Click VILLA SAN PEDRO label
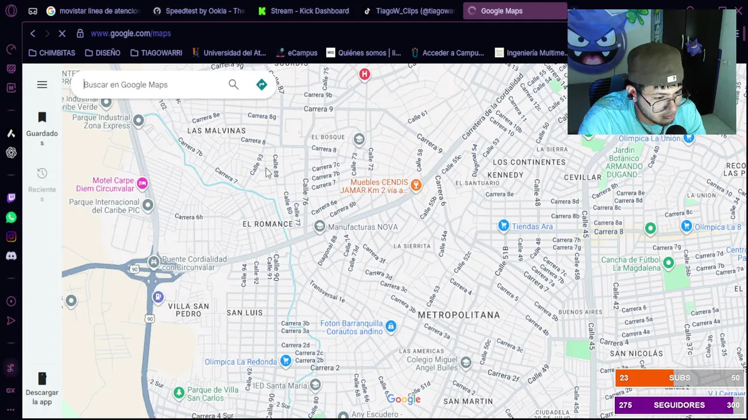748x420 pixels. pos(188,310)
